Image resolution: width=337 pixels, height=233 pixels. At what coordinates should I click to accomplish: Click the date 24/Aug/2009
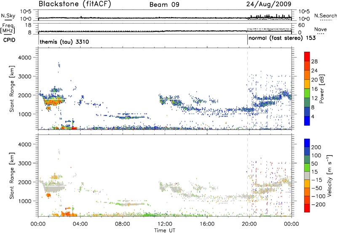tap(269, 4)
